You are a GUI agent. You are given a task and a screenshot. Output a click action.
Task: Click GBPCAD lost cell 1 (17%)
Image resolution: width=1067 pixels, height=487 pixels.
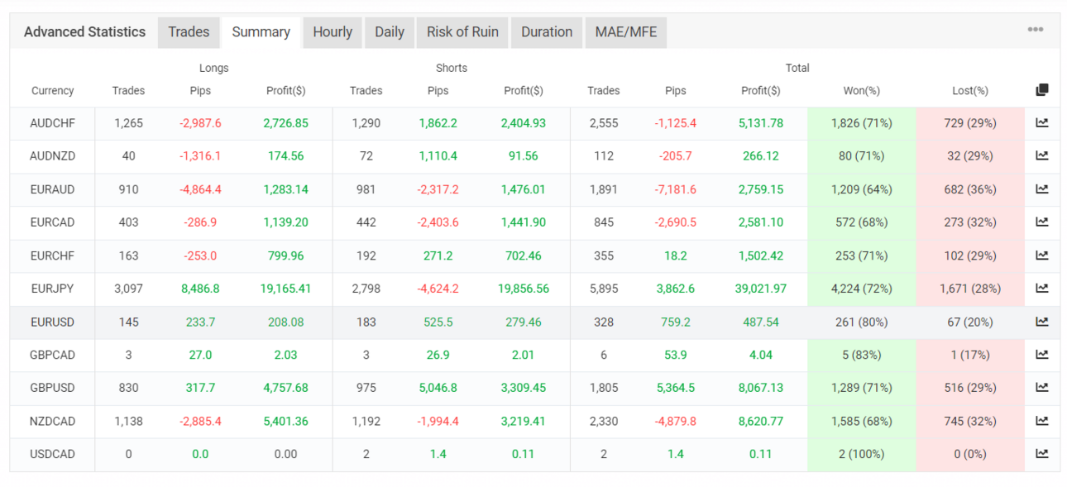click(x=970, y=355)
